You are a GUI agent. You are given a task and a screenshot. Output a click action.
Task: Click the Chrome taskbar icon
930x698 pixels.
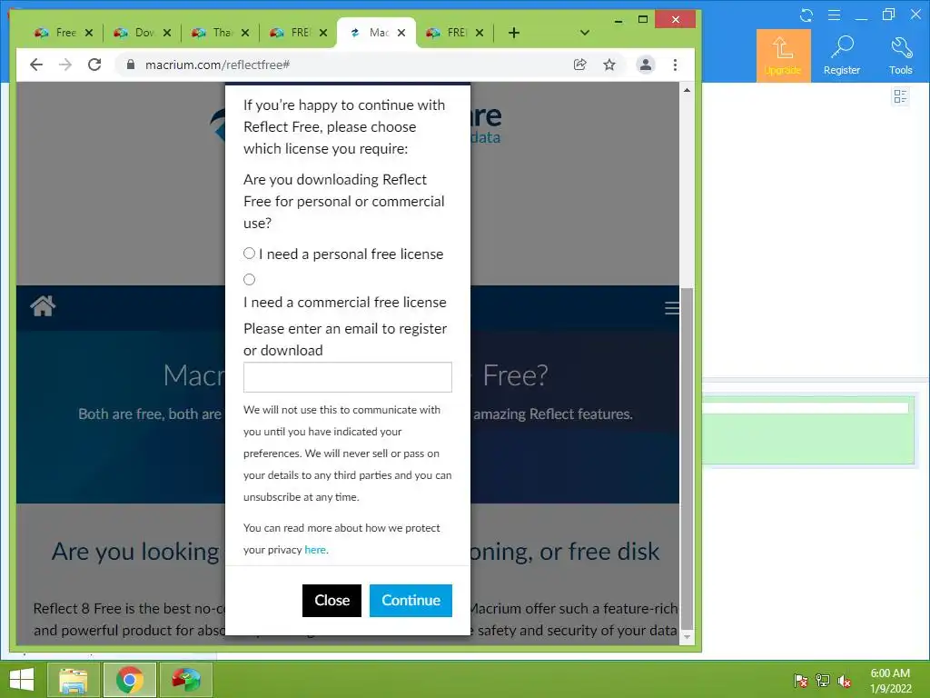[x=130, y=680]
